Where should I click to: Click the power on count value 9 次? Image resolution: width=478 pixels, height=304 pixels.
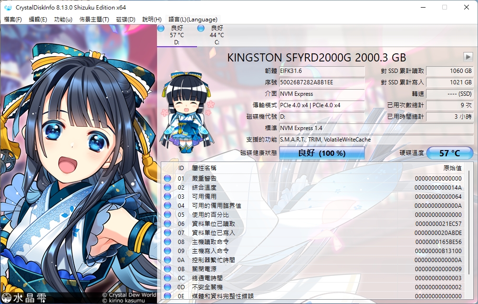[x=450, y=105]
